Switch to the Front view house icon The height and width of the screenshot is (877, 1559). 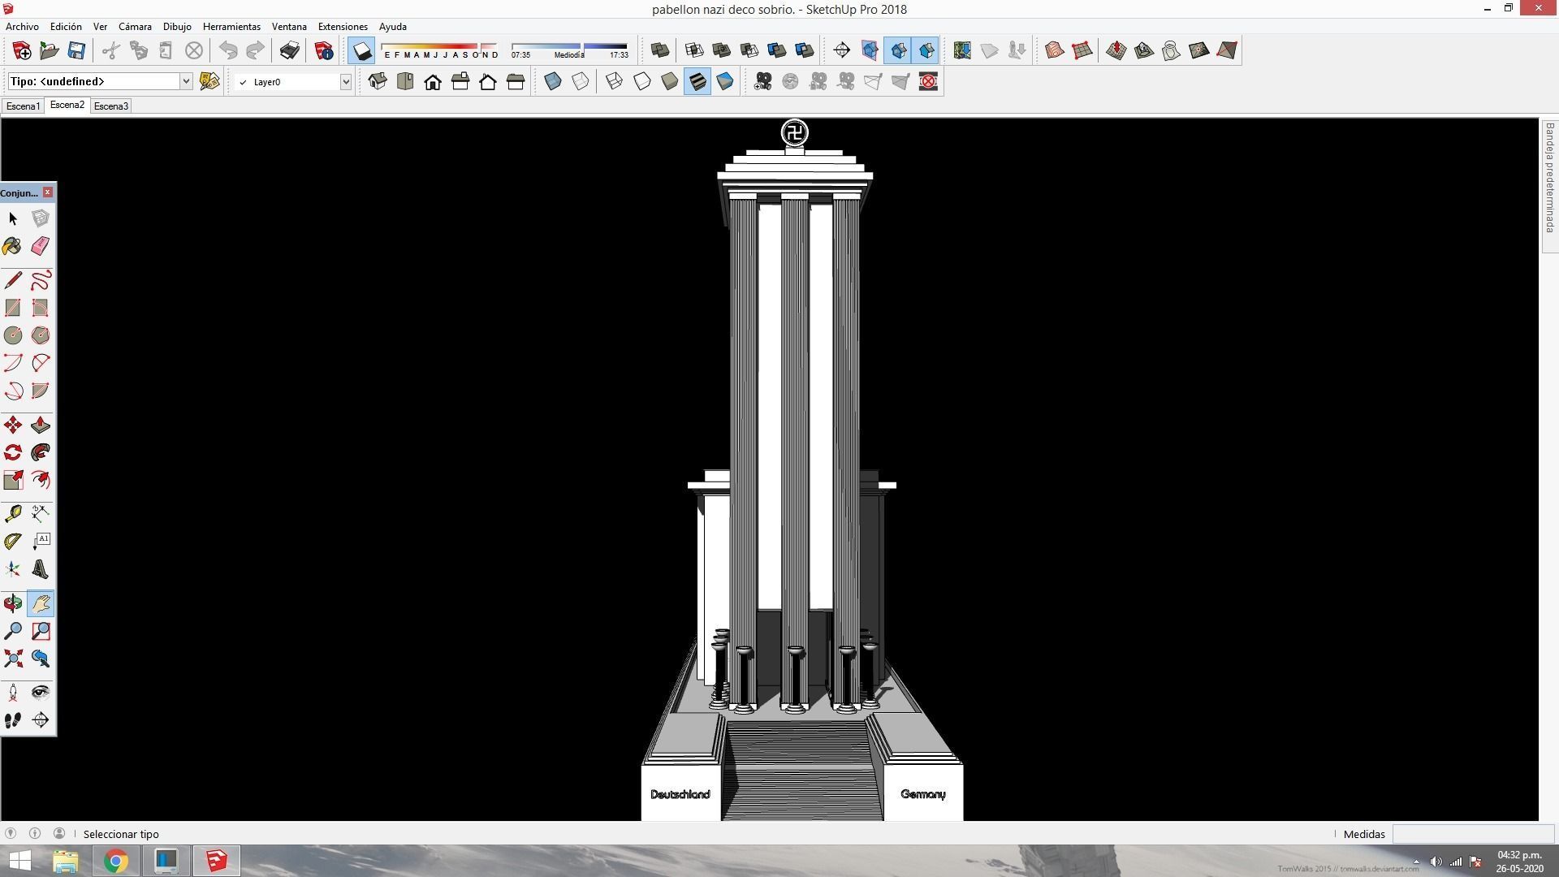coord(433,82)
